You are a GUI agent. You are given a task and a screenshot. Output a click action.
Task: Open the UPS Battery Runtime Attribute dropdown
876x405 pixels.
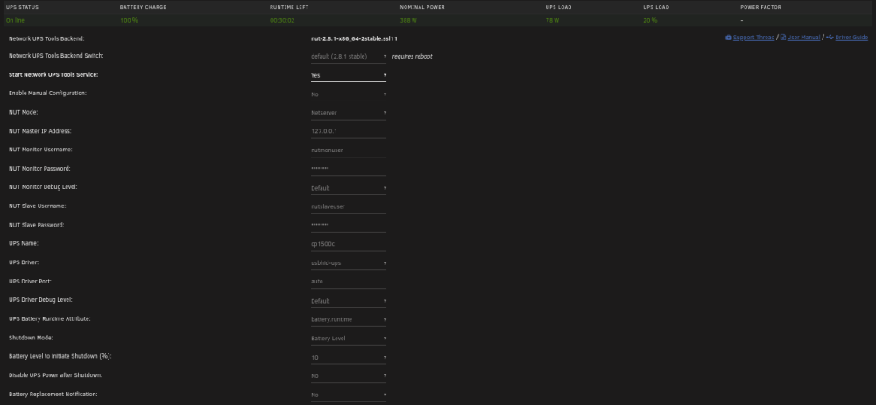pyautogui.click(x=349, y=319)
